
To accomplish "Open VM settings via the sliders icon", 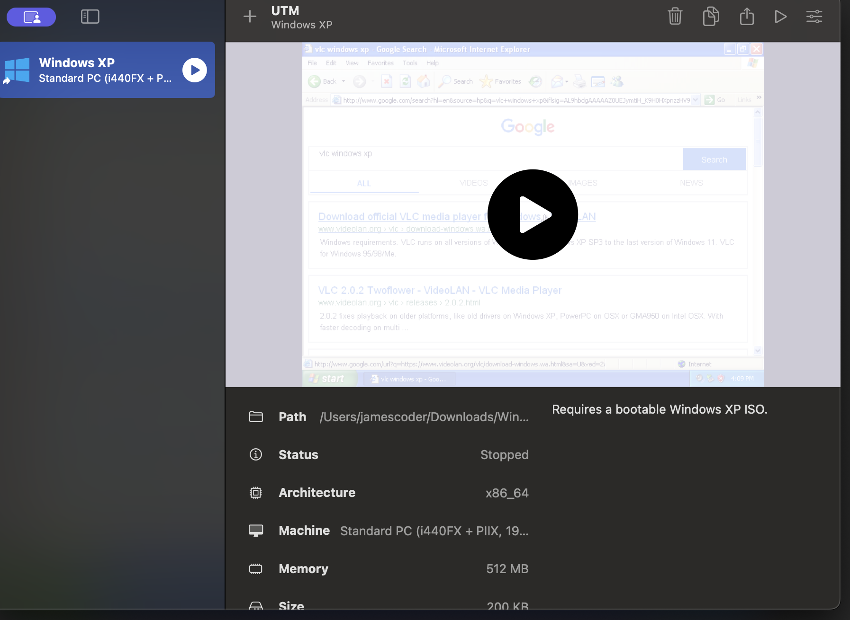I will 814,17.
